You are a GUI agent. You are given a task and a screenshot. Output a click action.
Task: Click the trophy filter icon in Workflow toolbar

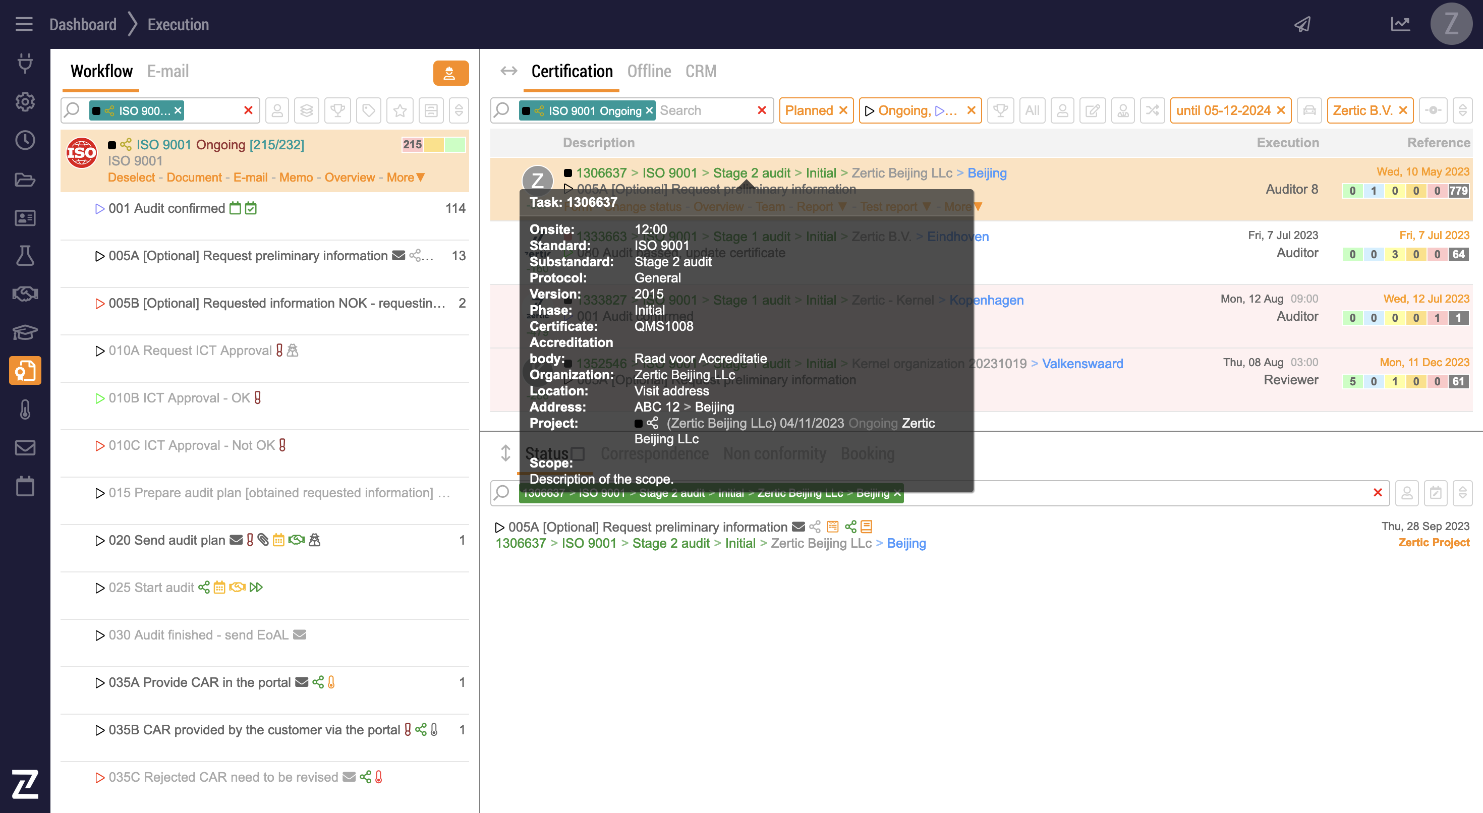point(338,110)
